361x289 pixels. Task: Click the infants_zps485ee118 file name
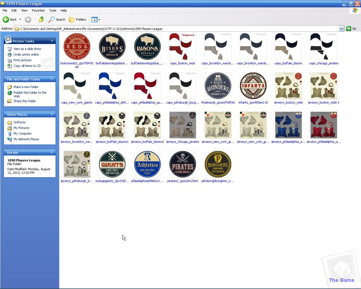click(x=253, y=102)
